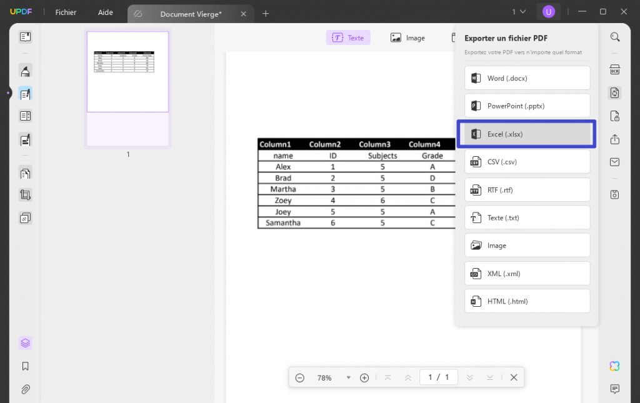Open the Attachments panel

coord(25,389)
